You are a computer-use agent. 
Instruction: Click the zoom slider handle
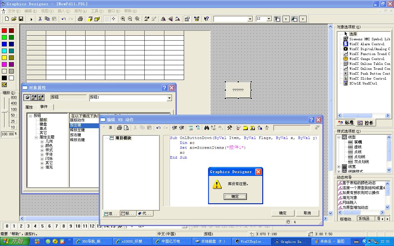point(4,111)
